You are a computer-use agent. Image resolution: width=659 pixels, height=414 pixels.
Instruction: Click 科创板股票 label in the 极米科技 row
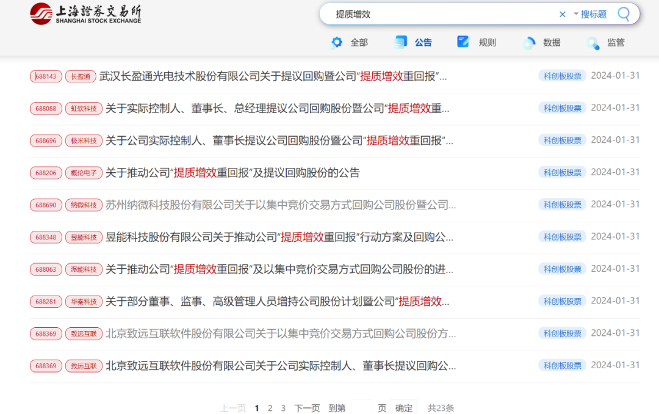[x=563, y=140]
